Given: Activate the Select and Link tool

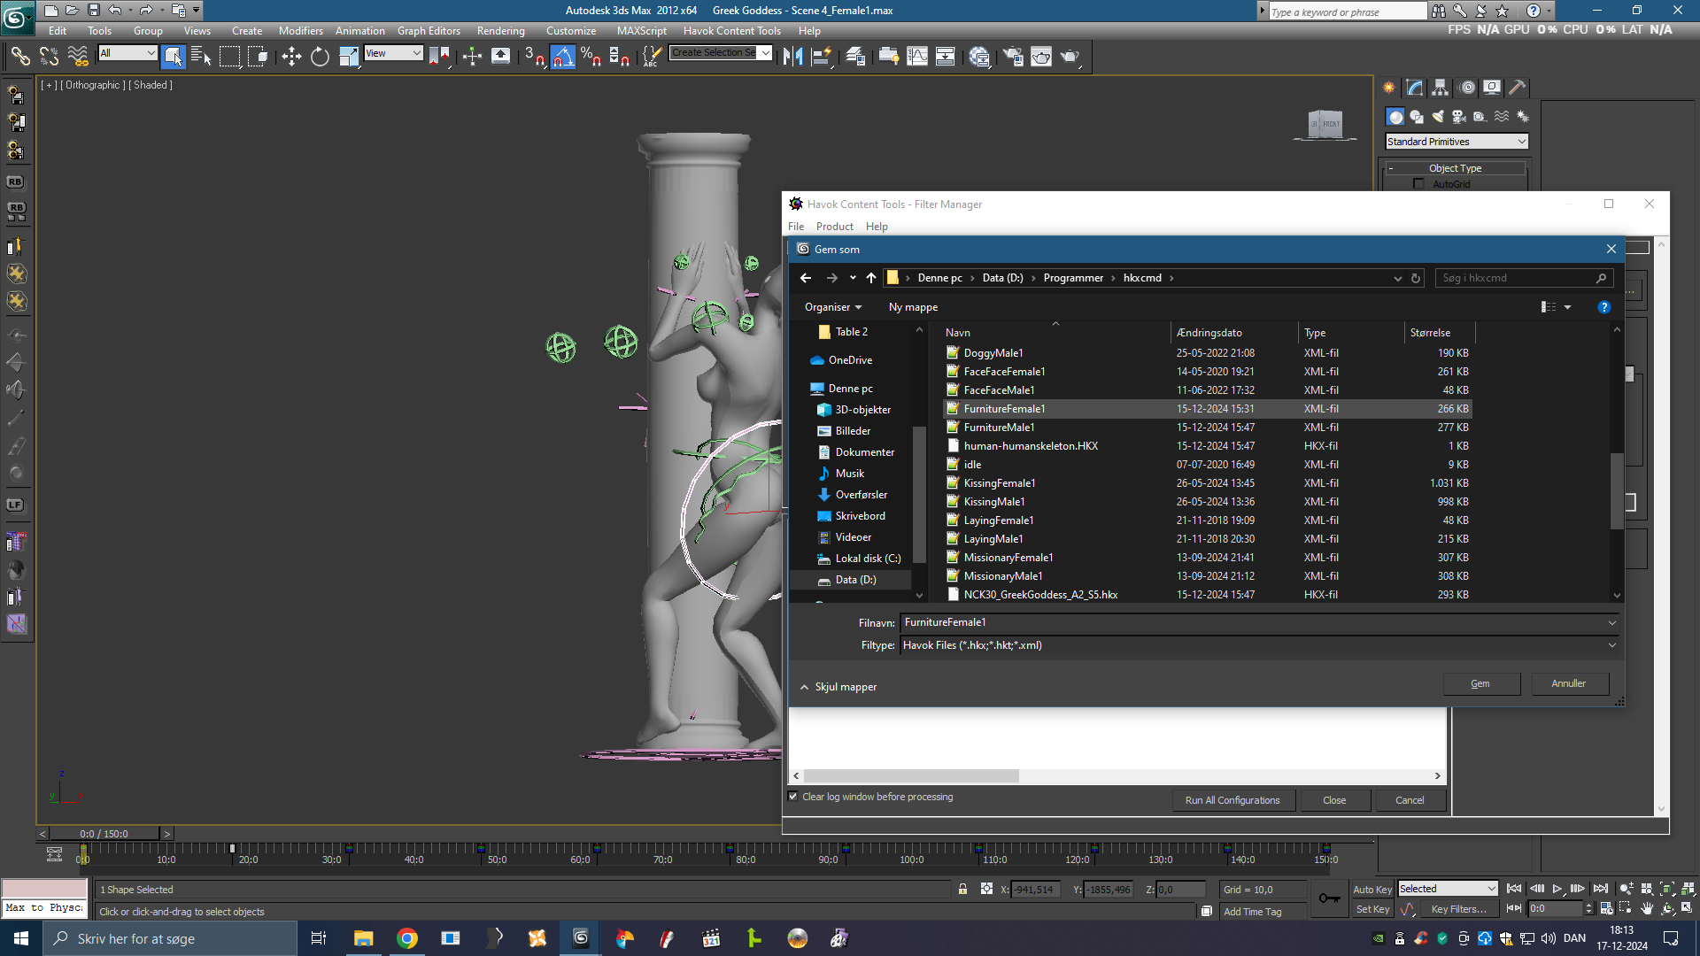Looking at the screenshot, I should 19,57.
